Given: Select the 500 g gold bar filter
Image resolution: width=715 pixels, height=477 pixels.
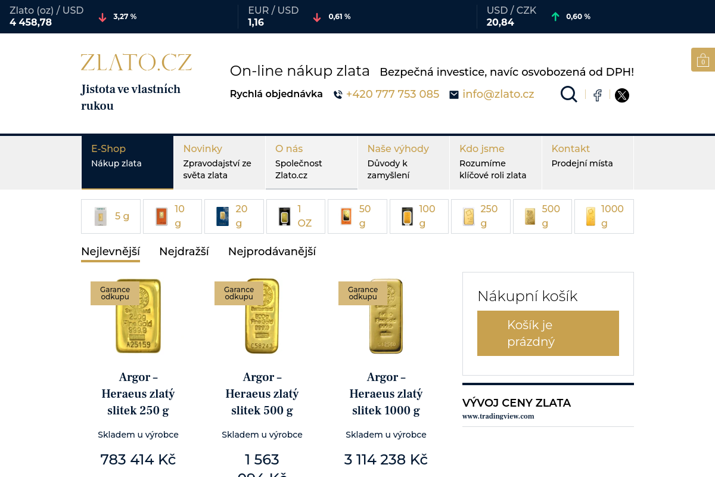Looking at the screenshot, I should tap(542, 216).
